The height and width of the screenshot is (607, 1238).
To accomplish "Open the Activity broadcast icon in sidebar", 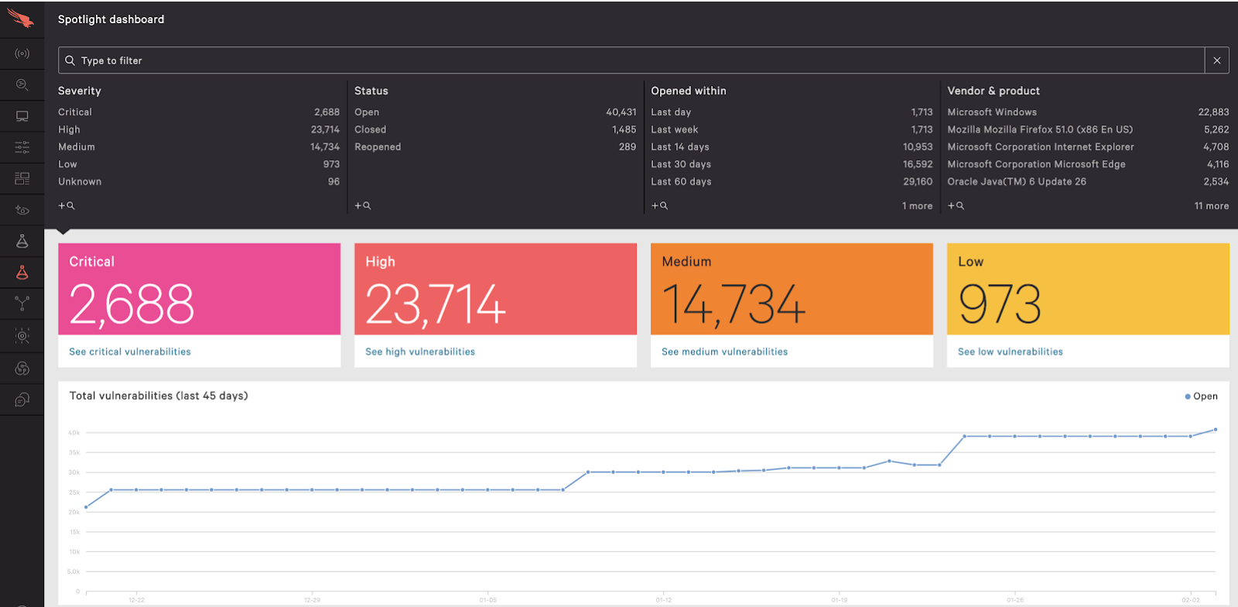I will click(x=22, y=53).
